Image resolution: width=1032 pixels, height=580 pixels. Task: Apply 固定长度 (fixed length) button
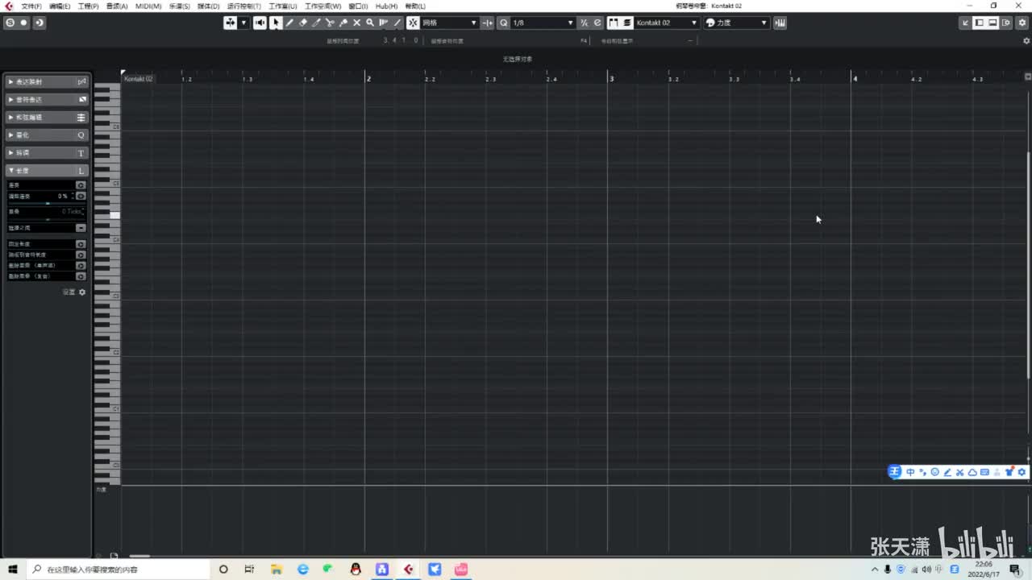(x=81, y=243)
